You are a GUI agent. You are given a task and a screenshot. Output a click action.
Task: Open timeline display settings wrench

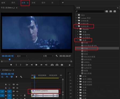click(21, 77)
